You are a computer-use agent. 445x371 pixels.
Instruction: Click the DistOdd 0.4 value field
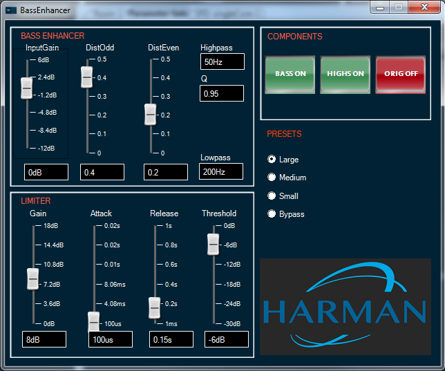pos(102,172)
